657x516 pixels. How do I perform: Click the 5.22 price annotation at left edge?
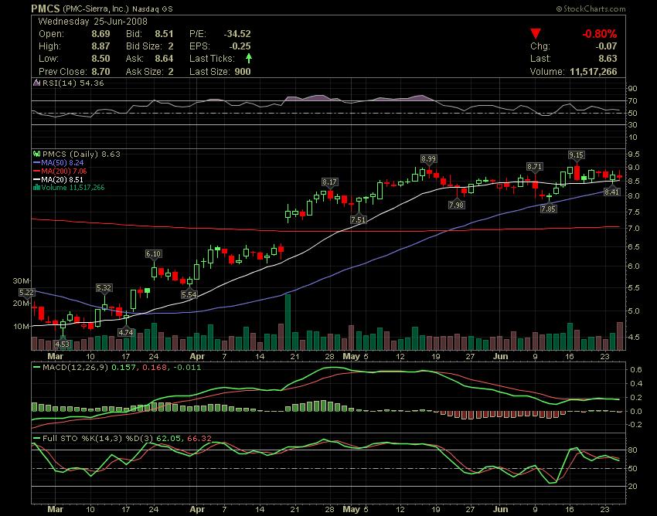coord(27,292)
